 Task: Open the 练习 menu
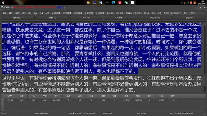coord(30,13)
